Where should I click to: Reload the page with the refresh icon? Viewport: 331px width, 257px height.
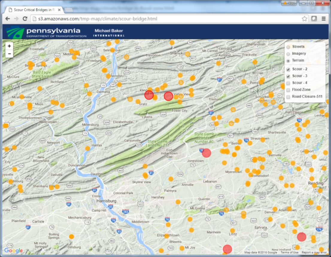(x=25, y=19)
